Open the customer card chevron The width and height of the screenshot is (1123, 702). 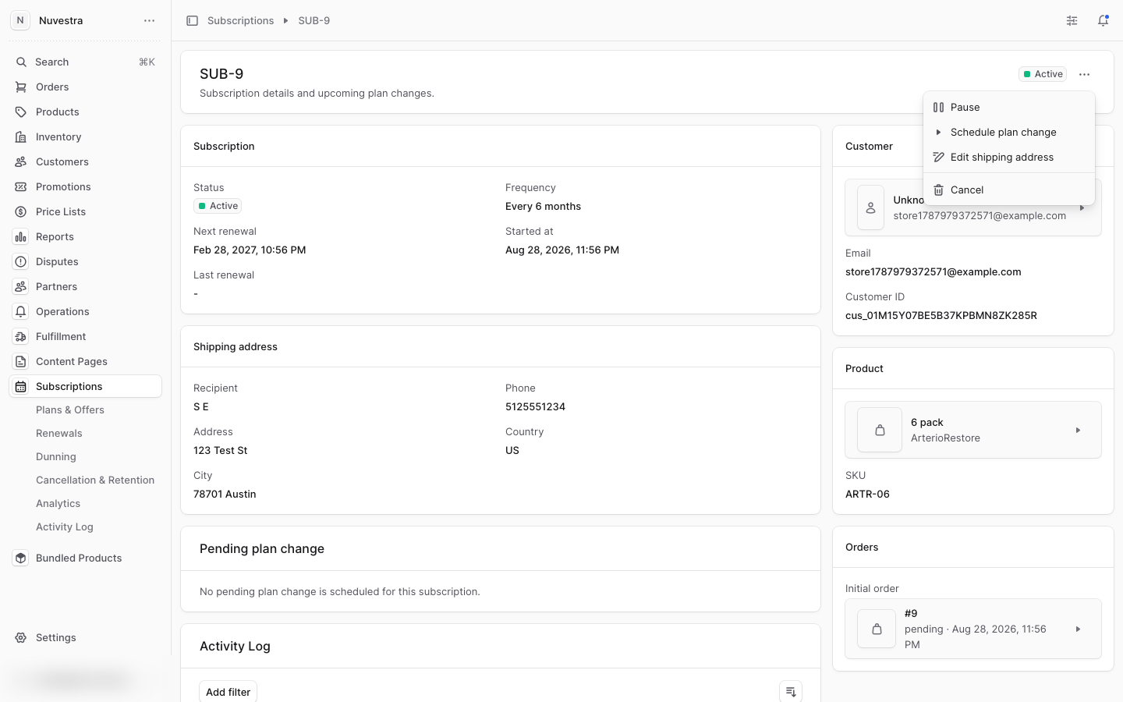point(1082,207)
